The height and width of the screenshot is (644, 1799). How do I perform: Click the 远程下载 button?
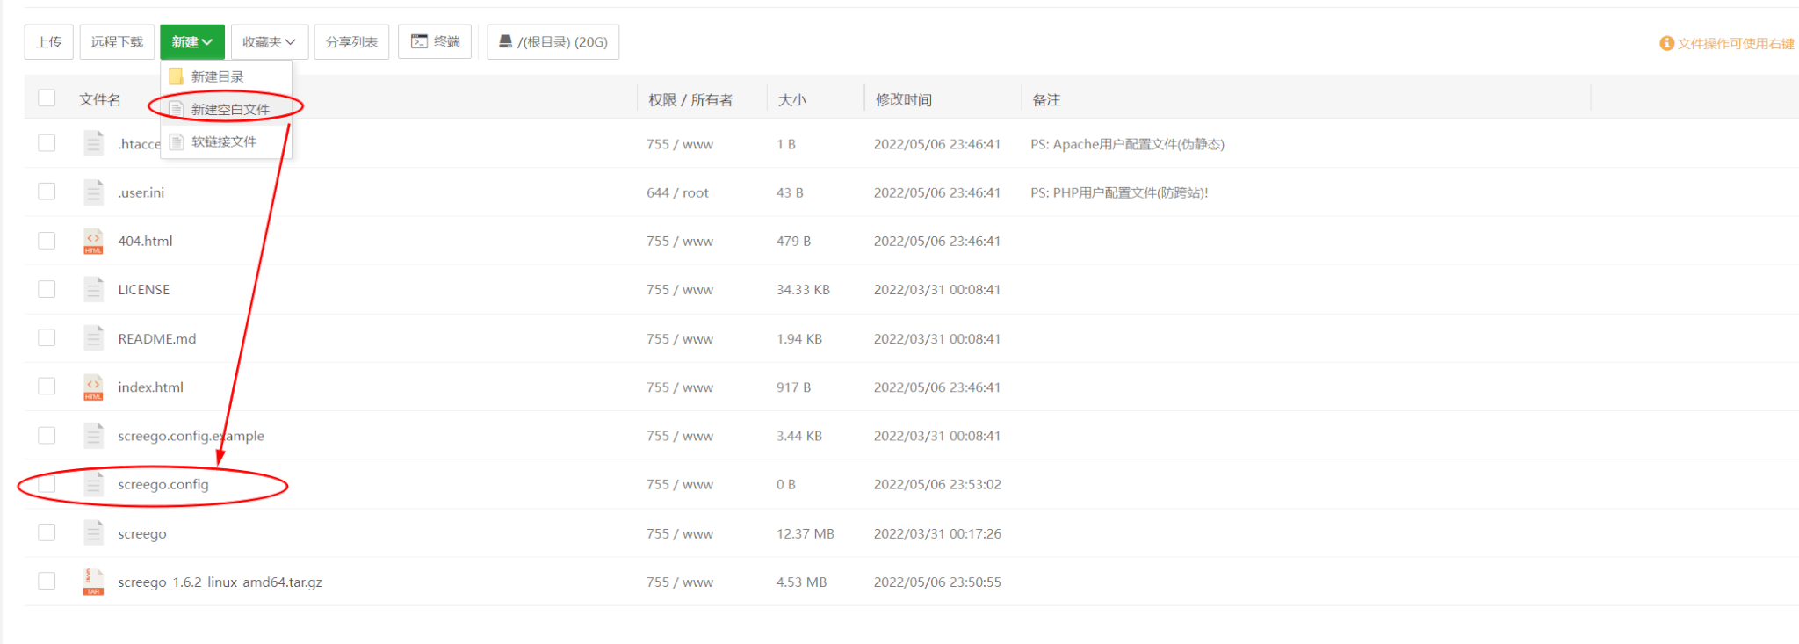(x=117, y=41)
